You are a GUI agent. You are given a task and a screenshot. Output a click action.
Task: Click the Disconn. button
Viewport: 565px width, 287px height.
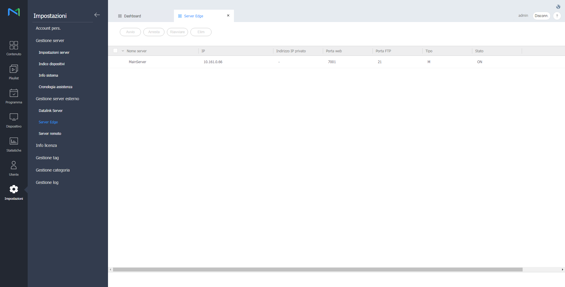coord(541,16)
